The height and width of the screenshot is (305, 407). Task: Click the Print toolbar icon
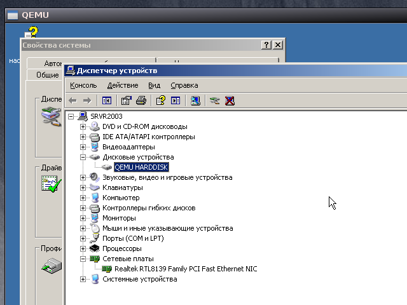(x=141, y=100)
